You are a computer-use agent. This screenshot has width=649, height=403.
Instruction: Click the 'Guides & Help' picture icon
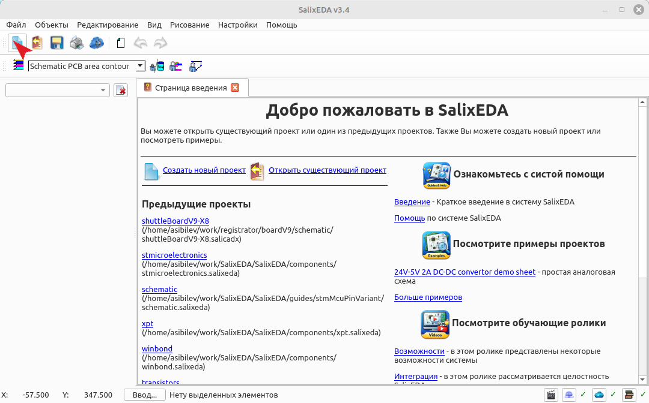coord(437,175)
